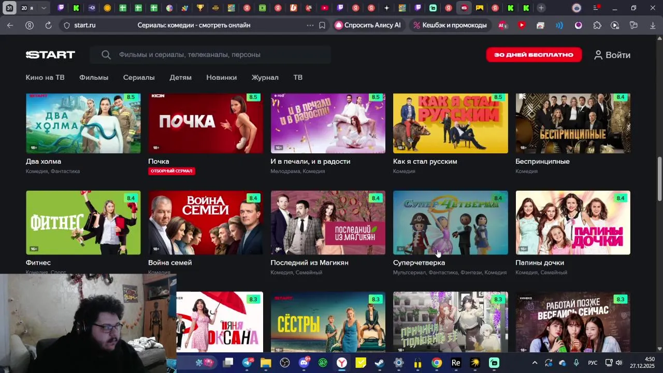
Task: Click the Войти login link
Action: pyautogui.click(x=612, y=55)
